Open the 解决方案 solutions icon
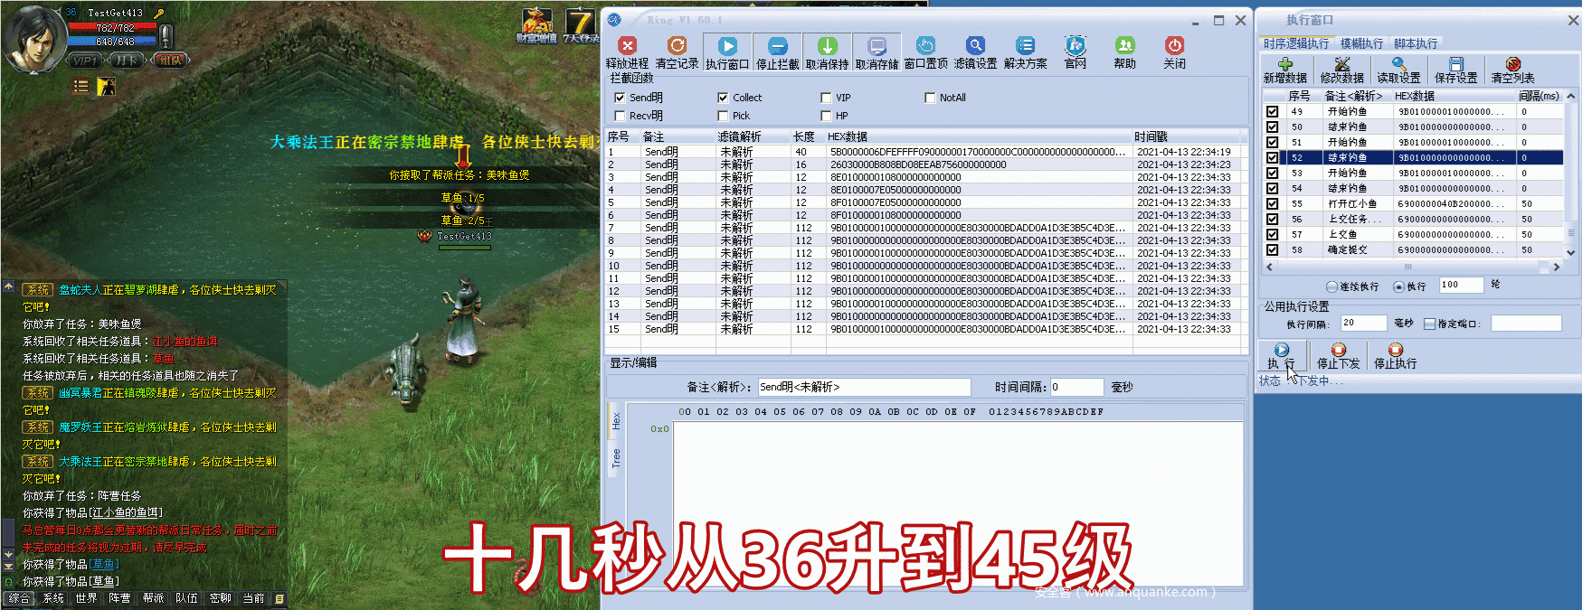Image resolution: width=1582 pixels, height=610 pixels. [x=1025, y=47]
